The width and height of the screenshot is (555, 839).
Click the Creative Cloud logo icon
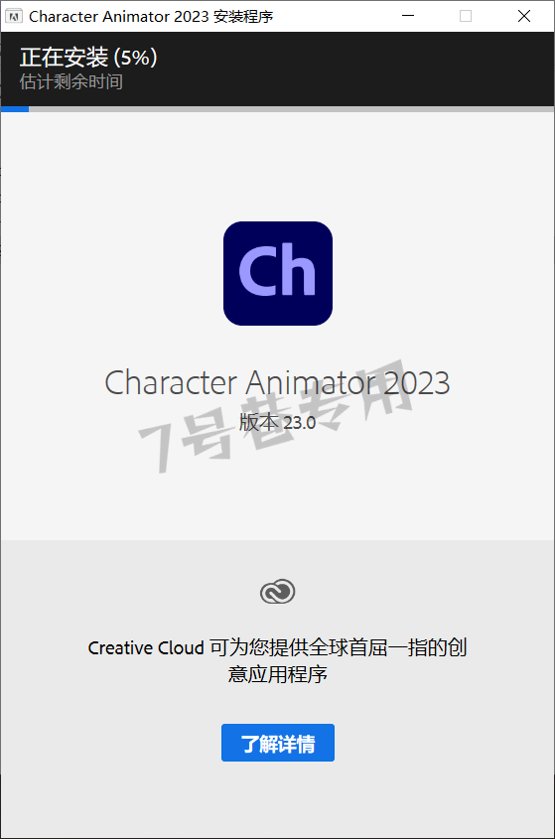pyautogui.click(x=277, y=592)
